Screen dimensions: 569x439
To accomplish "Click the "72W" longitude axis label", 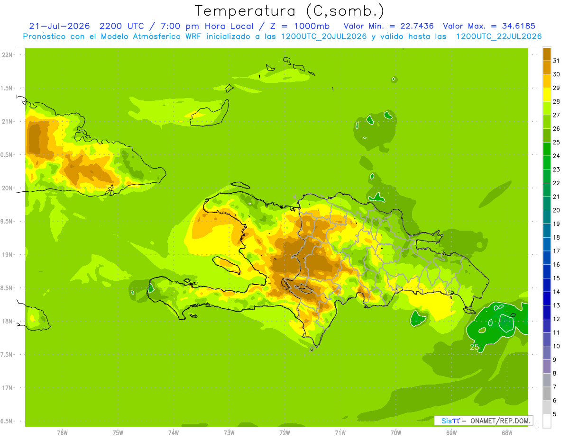I will click(x=284, y=432).
